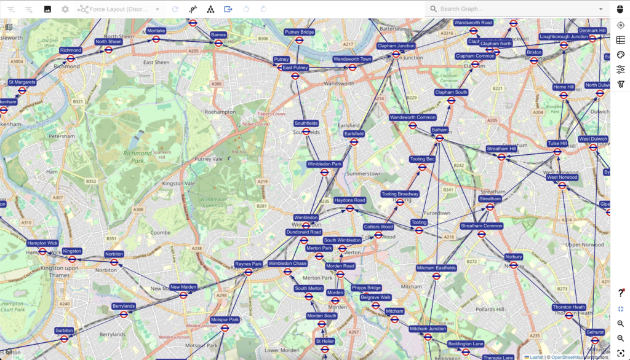Click the Clapham Junction station label

coord(396,45)
